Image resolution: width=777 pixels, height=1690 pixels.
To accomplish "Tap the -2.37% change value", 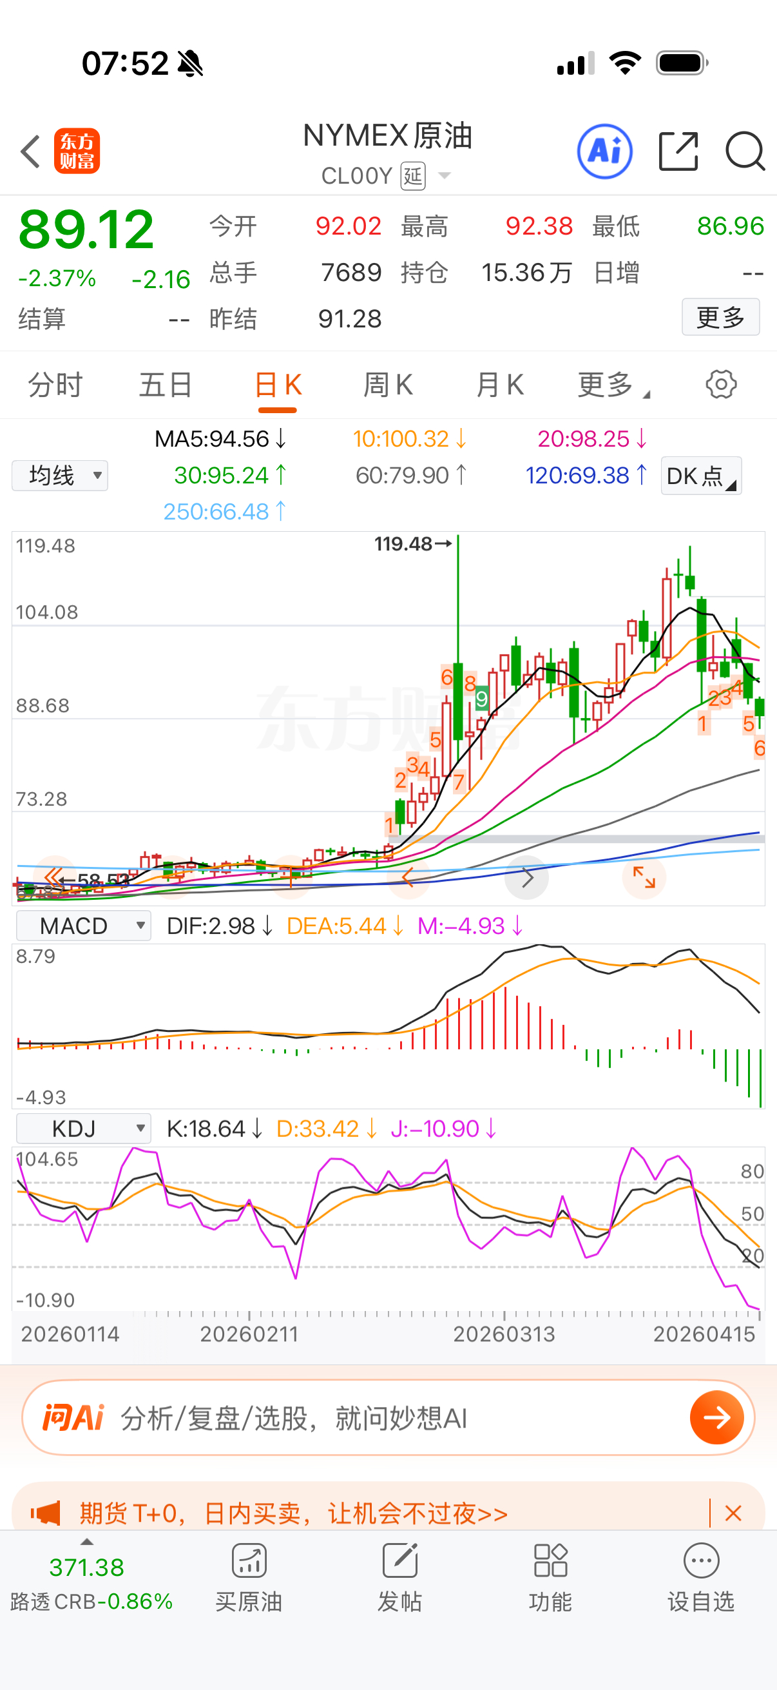I will click(57, 278).
